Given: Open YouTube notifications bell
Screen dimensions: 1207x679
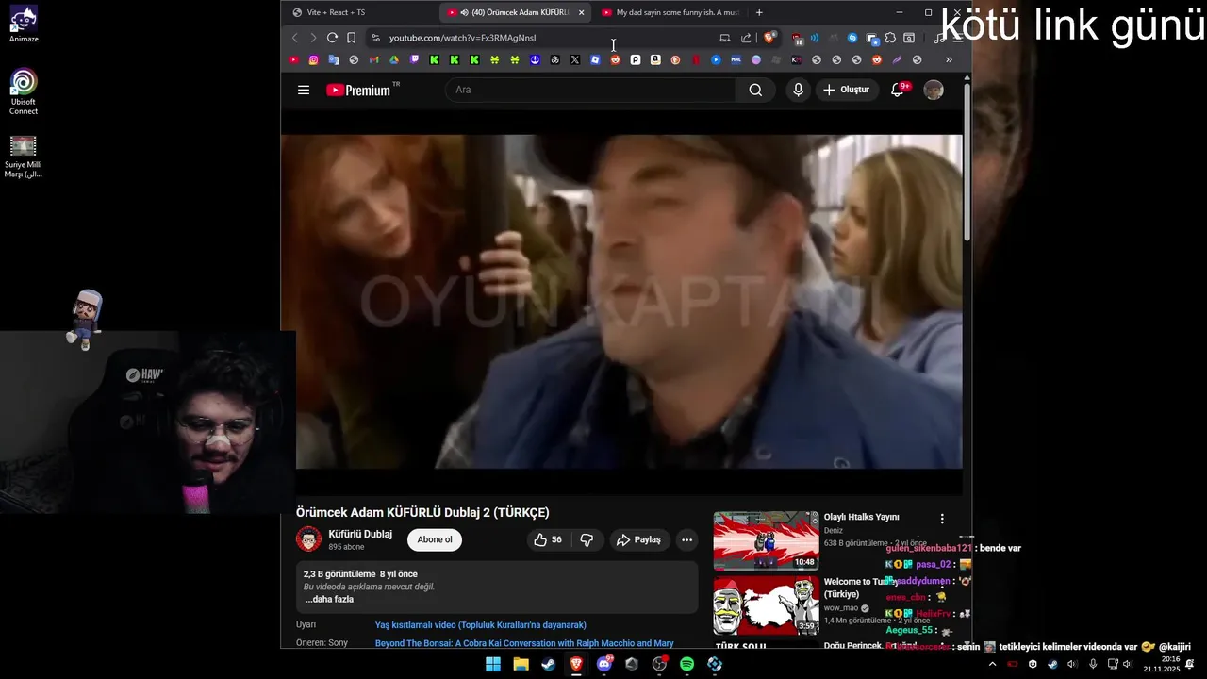Looking at the screenshot, I should [898, 90].
